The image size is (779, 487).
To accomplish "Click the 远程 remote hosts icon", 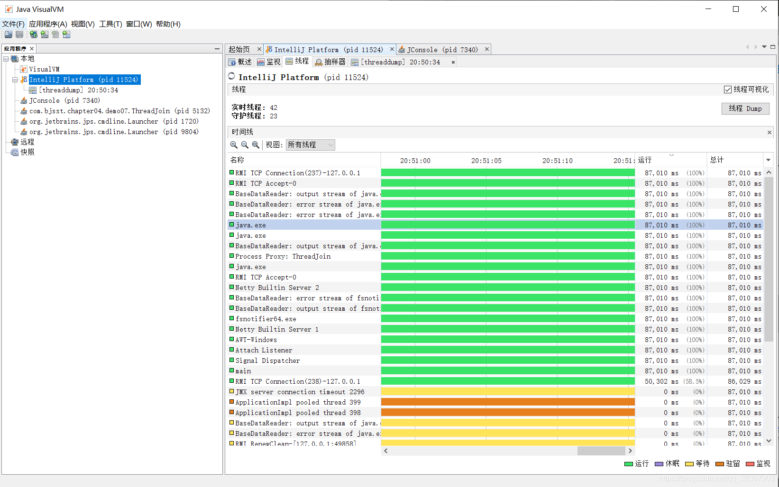I will pyautogui.click(x=15, y=142).
